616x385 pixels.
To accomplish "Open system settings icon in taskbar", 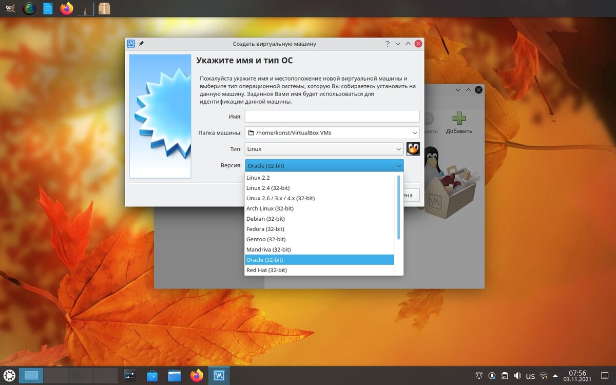I will pyautogui.click(x=130, y=375).
